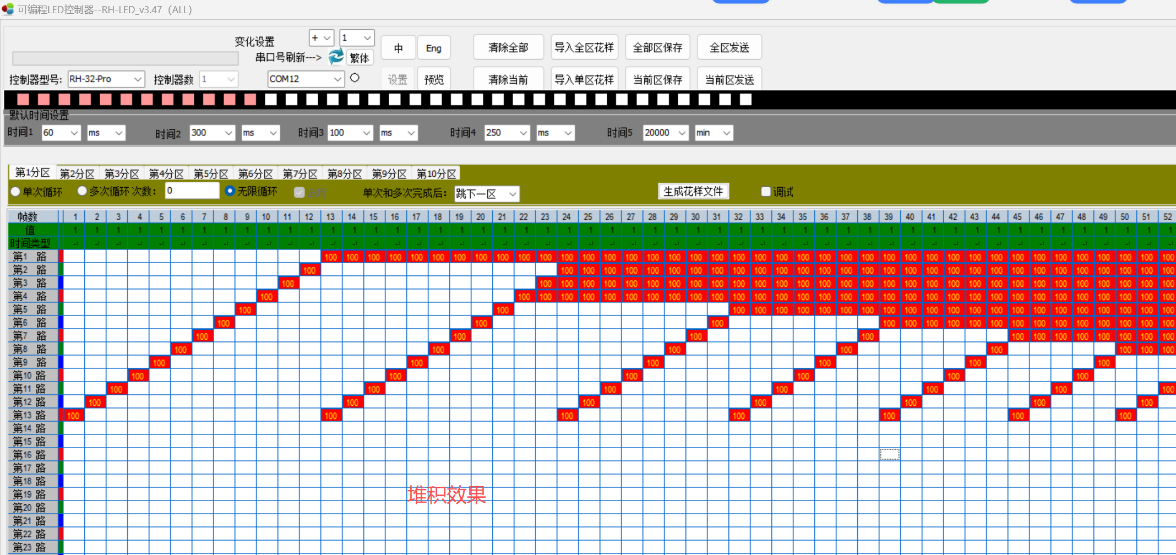Click the 次数 loop count input field

pos(192,191)
